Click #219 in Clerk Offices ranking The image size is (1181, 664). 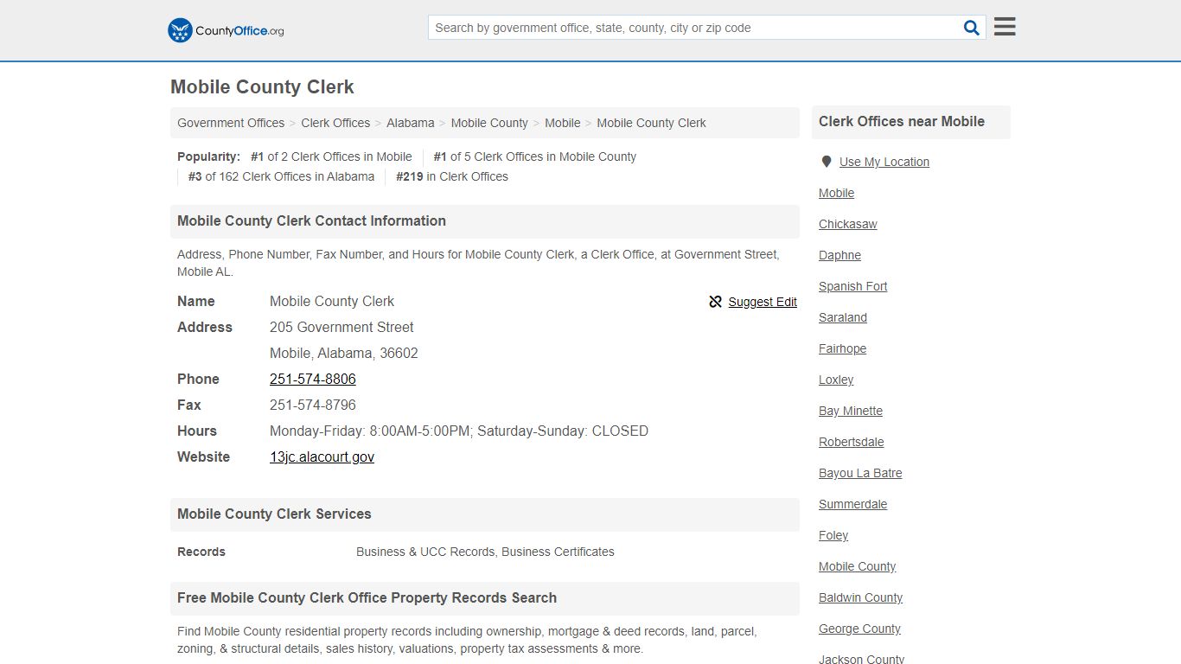pyautogui.click(x=452, y=176)
